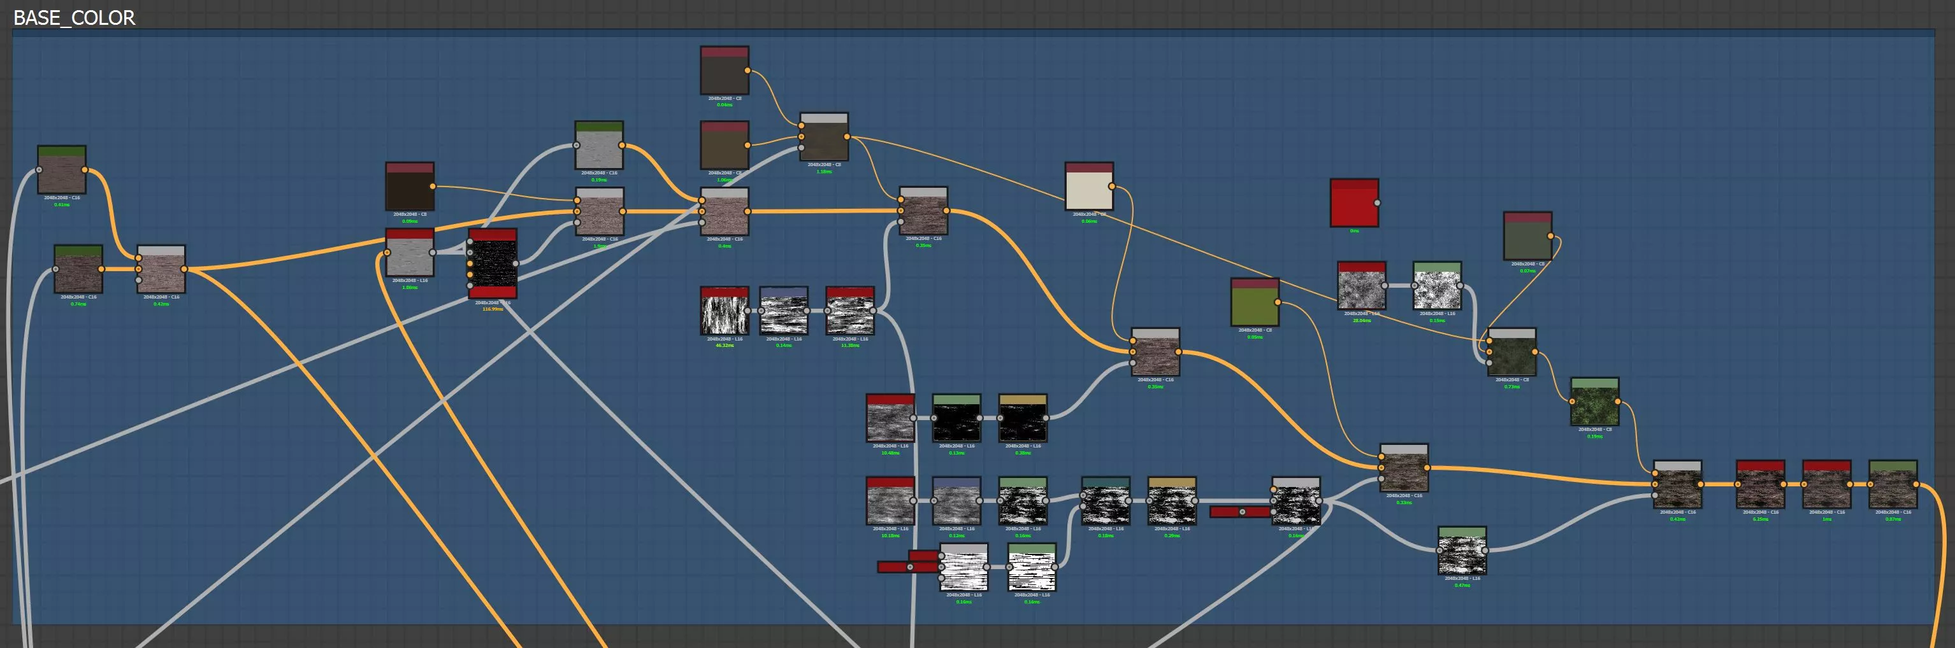Viewport: 1955px width, 648px height.
Task: Click output pin of olive green node
Action: 1278,302
